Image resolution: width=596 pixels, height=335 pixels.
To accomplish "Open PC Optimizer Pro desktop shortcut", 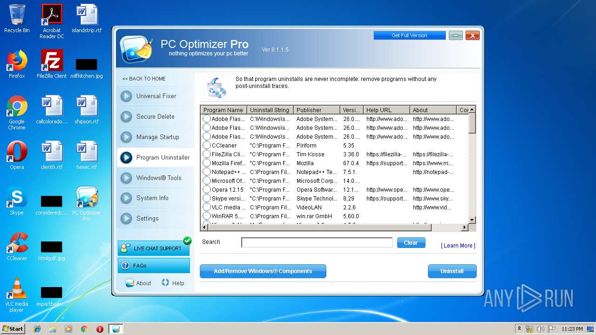I will pos(87,204).
